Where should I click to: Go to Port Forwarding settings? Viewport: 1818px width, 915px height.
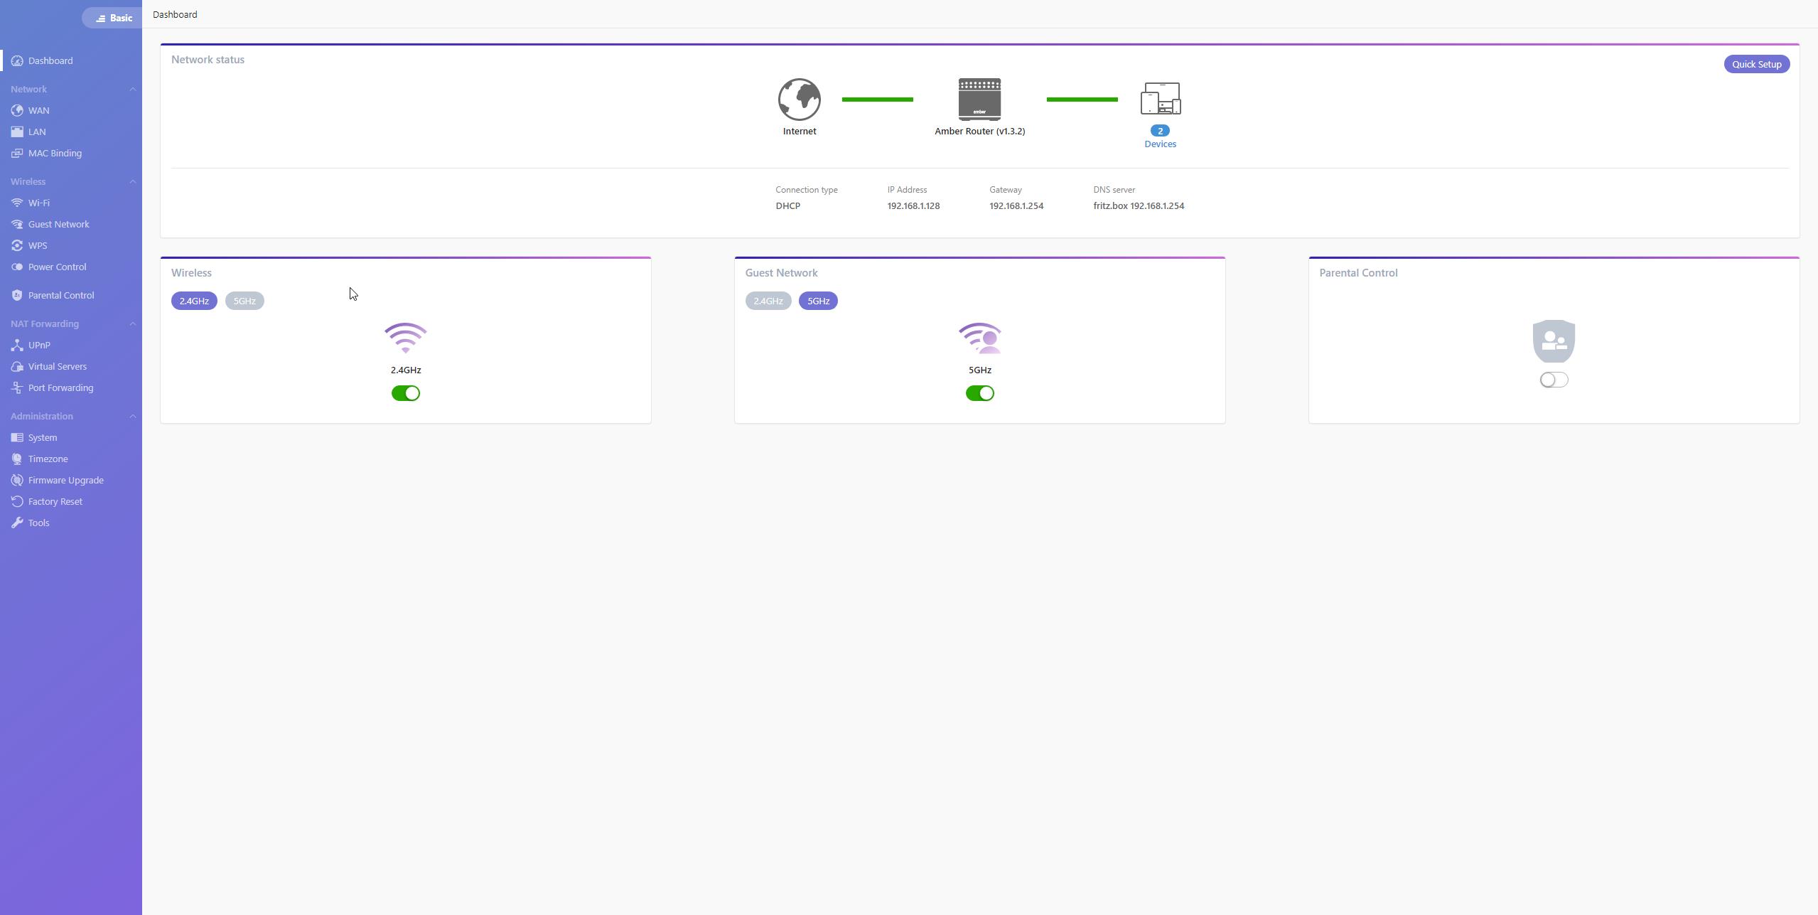pos(60,387)
